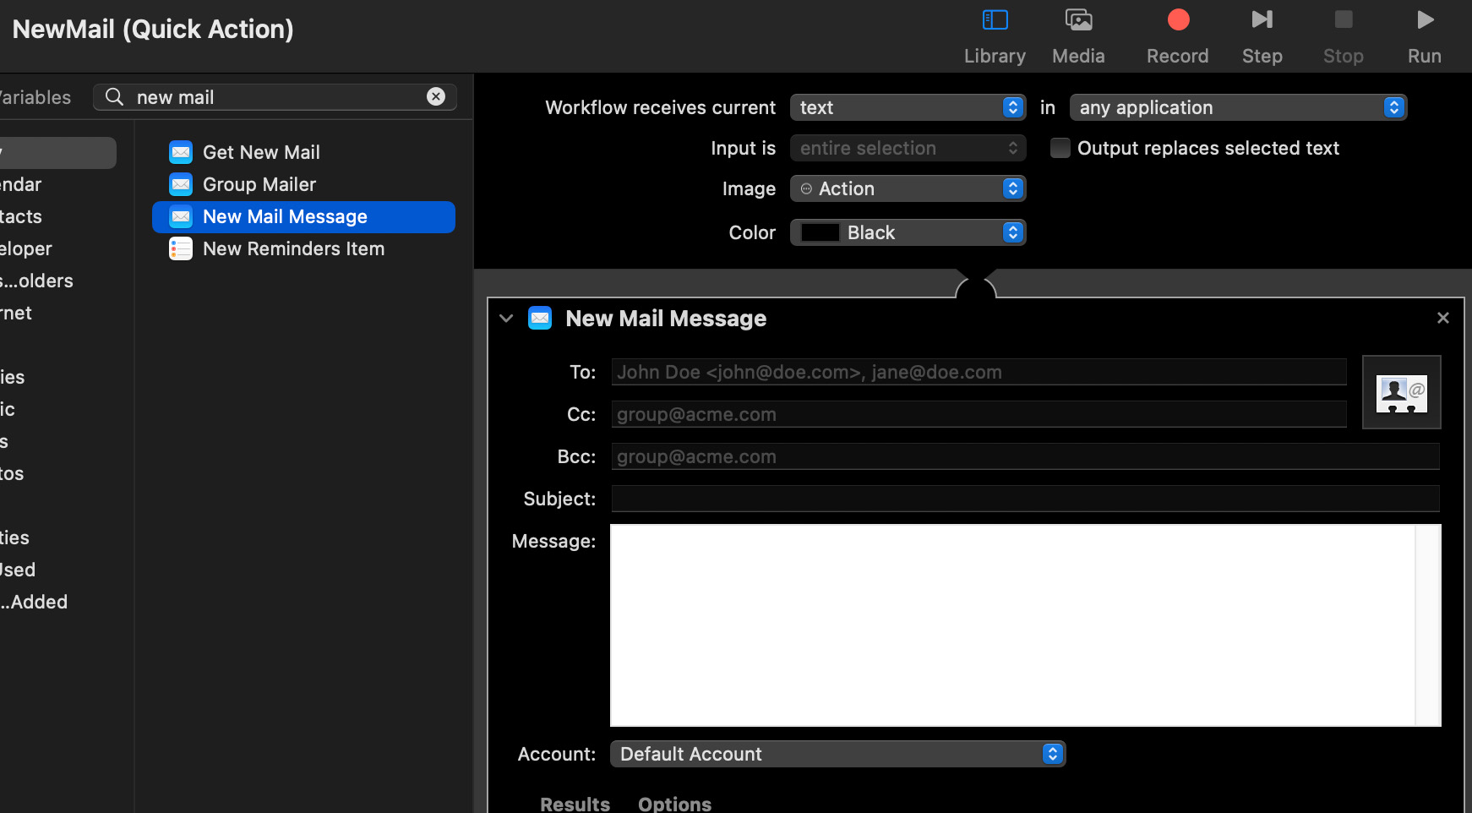
Task: Open the Image Action dropdown
Action: coord(908,188)
